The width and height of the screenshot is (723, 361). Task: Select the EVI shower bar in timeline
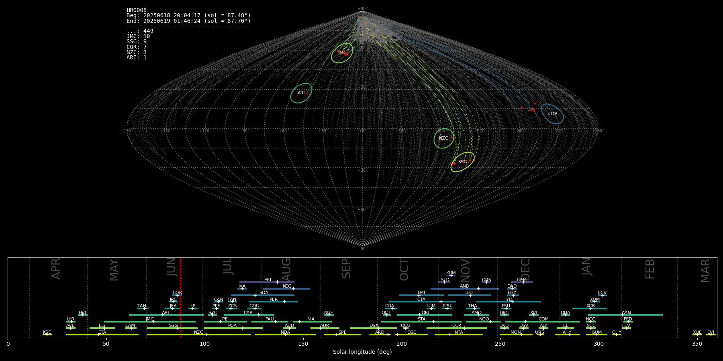(711, 335)
